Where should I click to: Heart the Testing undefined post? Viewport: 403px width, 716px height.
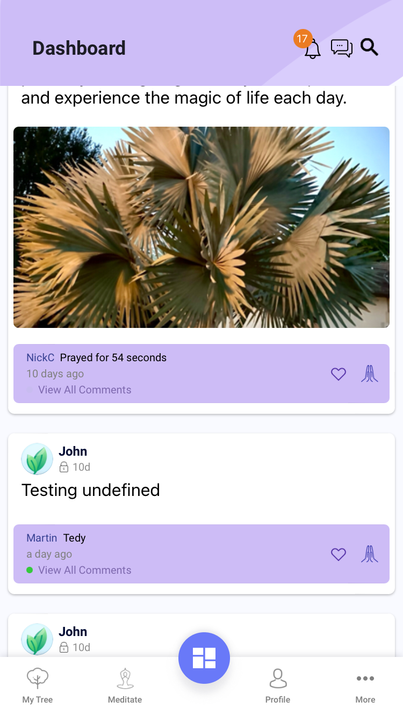click(x=339, y=554)
